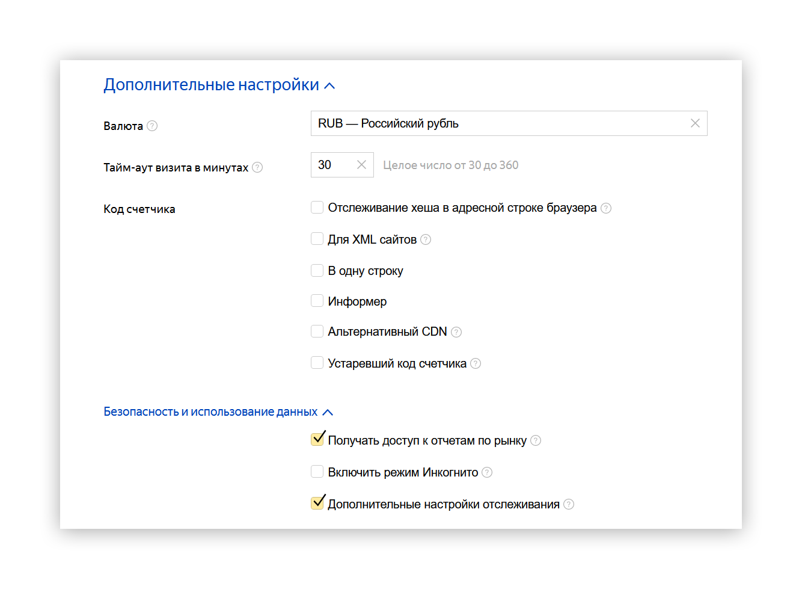Toggle В одну строку checkbox
This screenshot has width=802, height=589.
click(x=317, y=270)
